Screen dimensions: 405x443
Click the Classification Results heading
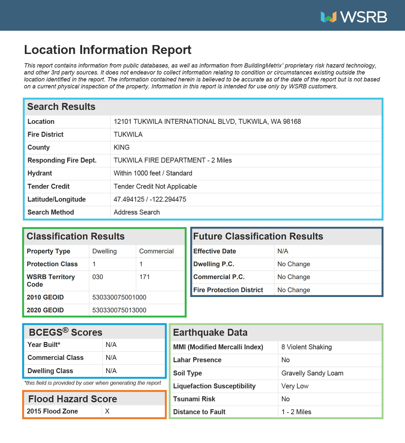(76, 236)
